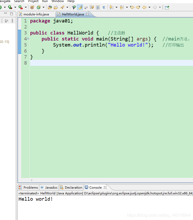Close the HellWorld.java editor tab

87,14
